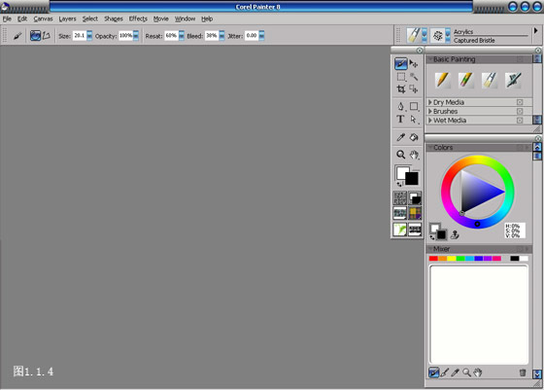
Task: Select the Magnifier tool in the toolbox
Action: [400, 155]
